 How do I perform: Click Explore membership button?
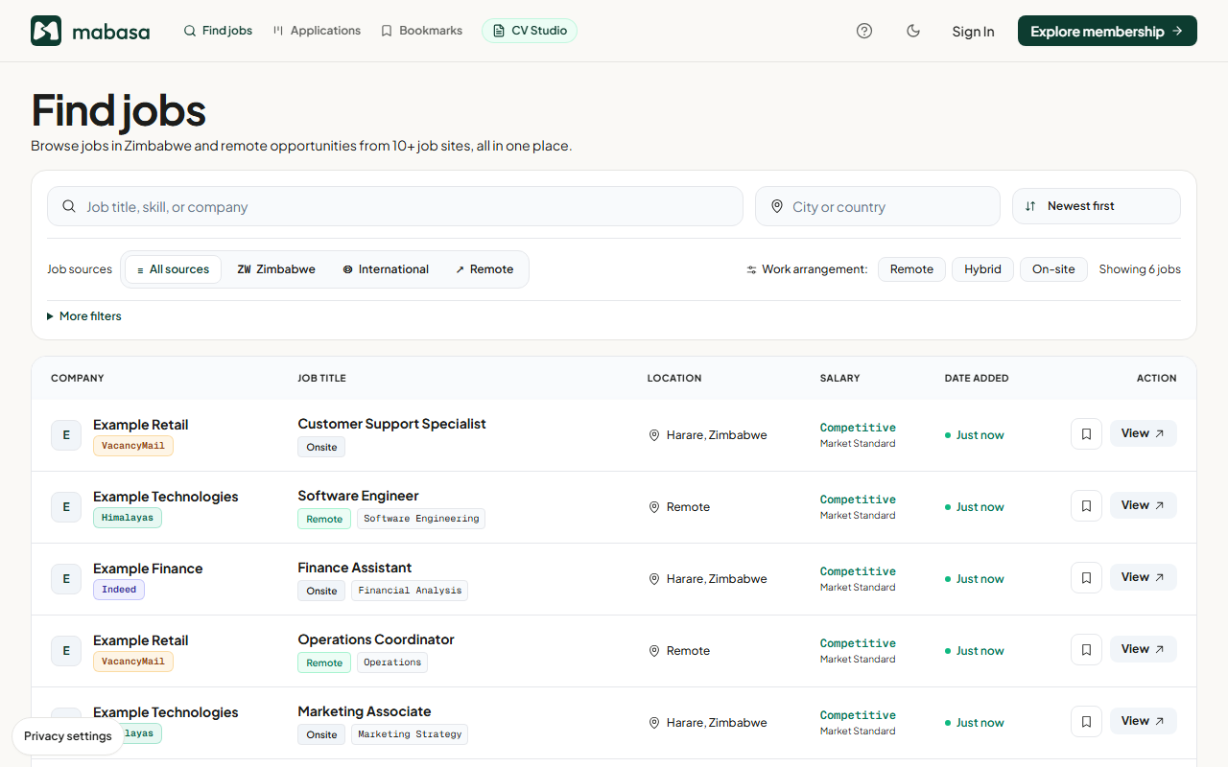pyautogui.click(x=1107, y=31)
